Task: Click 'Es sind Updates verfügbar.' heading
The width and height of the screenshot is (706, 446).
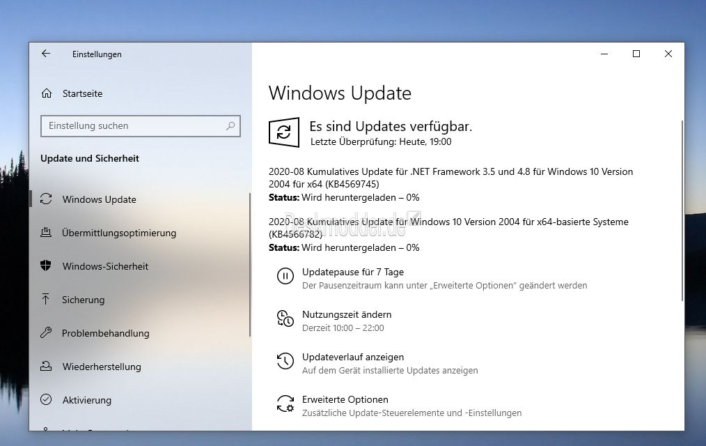Action: [391, 126]
